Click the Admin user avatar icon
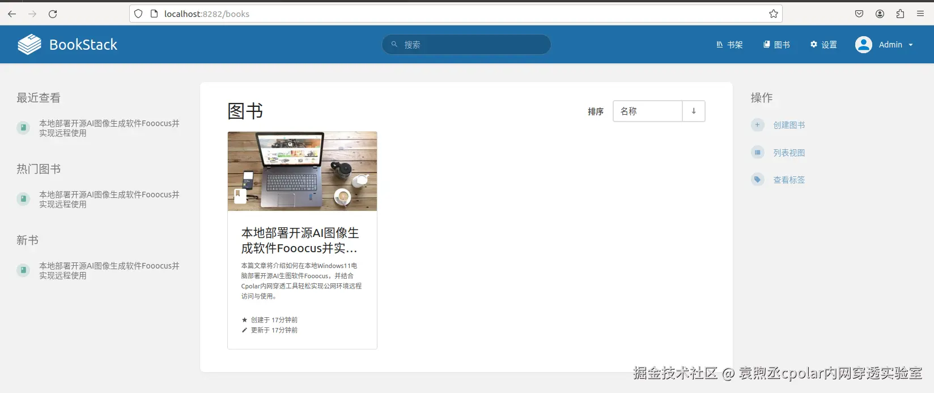 864,45
